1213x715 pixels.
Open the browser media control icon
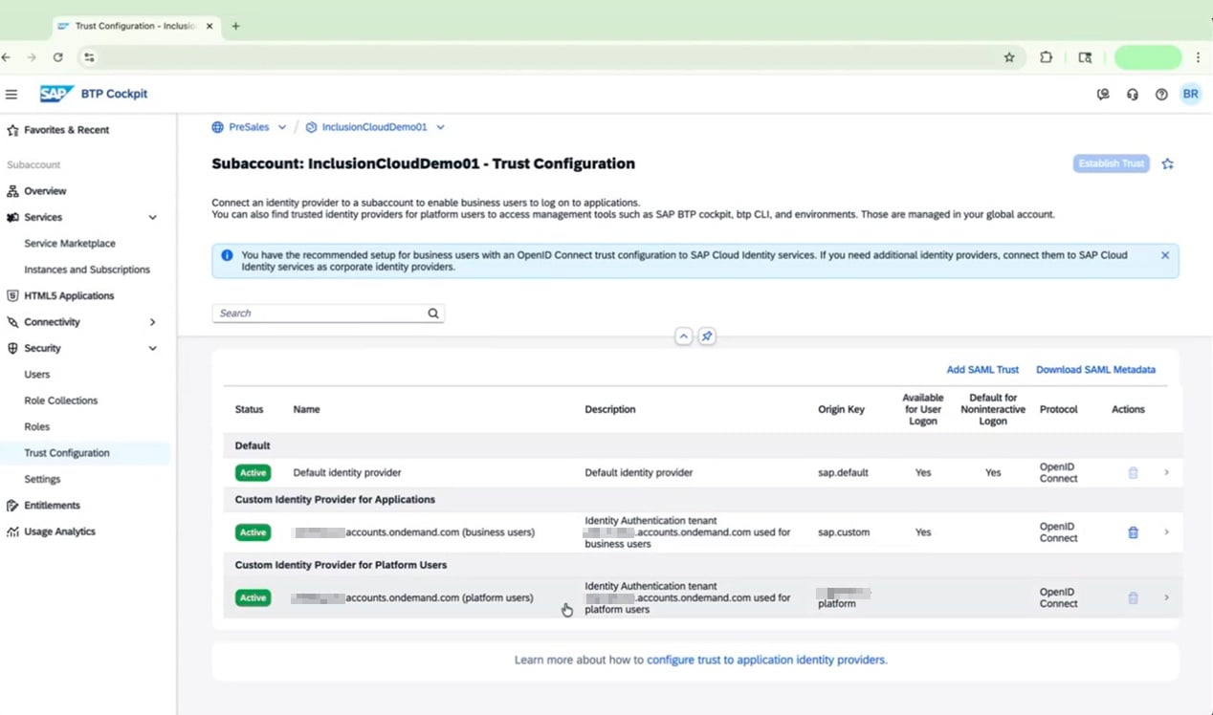click(x=1085, y=57)
